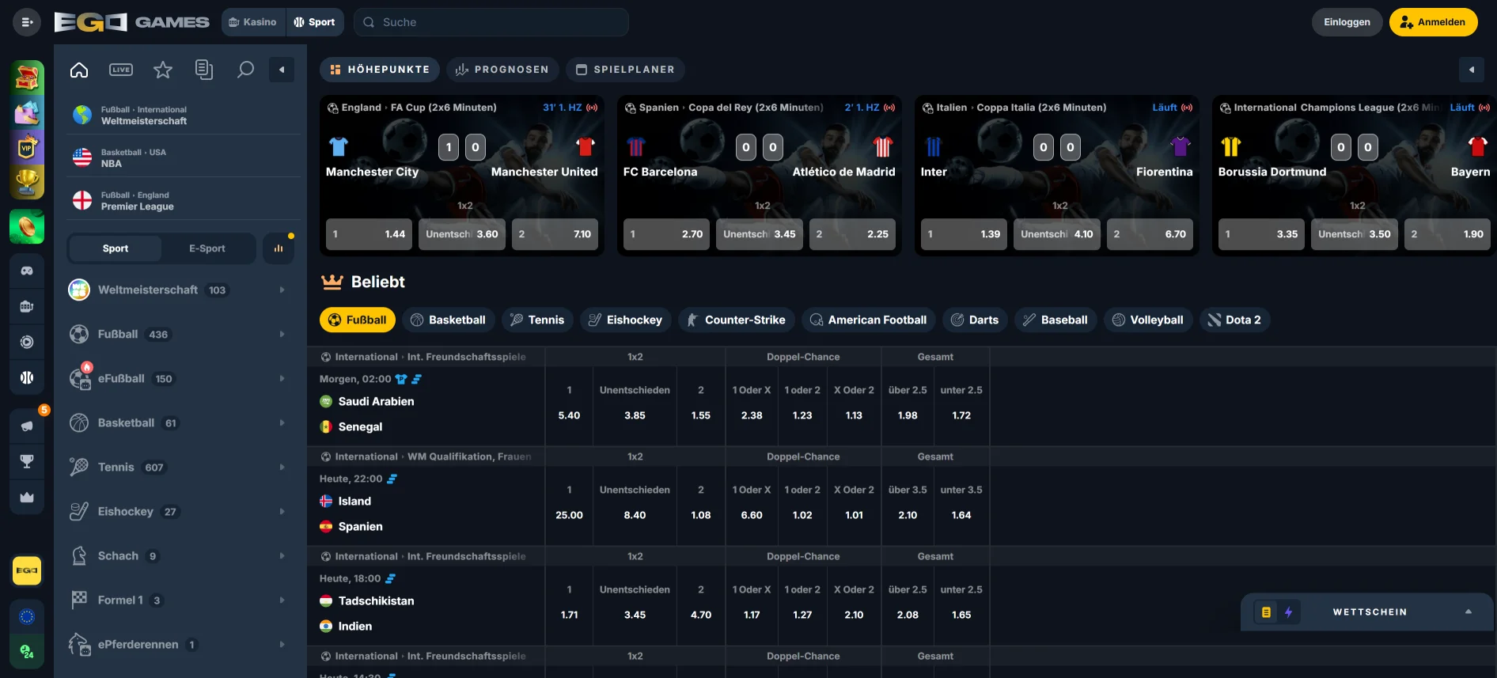
Task: Click the Suche search field
Action: click(x=491, y=22)
